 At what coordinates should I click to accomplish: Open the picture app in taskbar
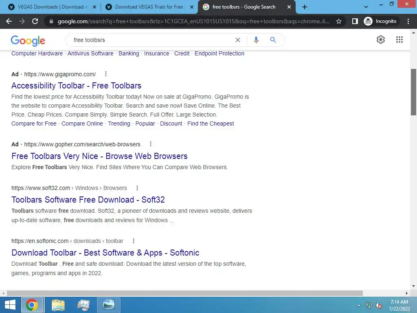[x=109, y=305]
